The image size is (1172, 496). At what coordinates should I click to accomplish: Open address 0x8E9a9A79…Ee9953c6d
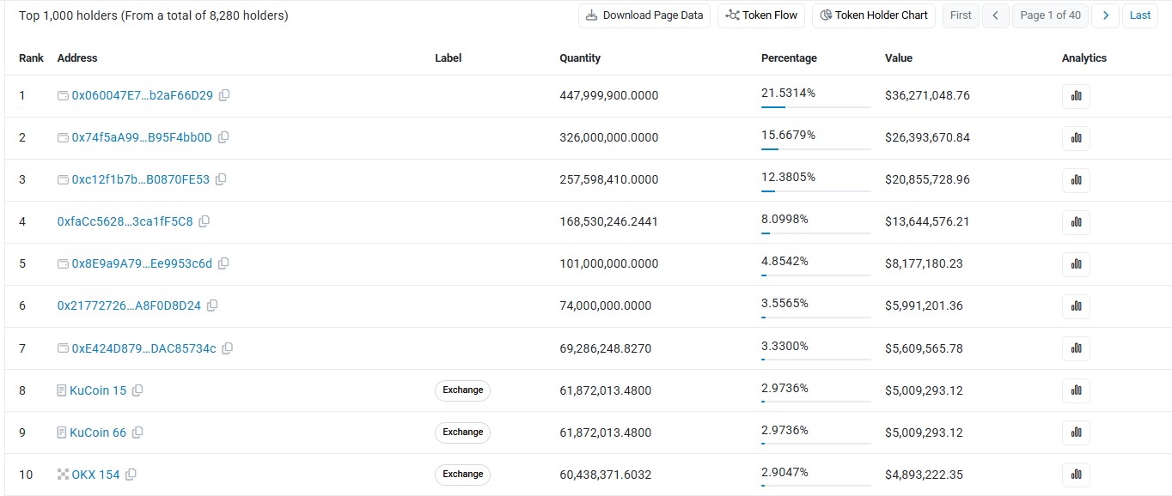coord(142,263)
